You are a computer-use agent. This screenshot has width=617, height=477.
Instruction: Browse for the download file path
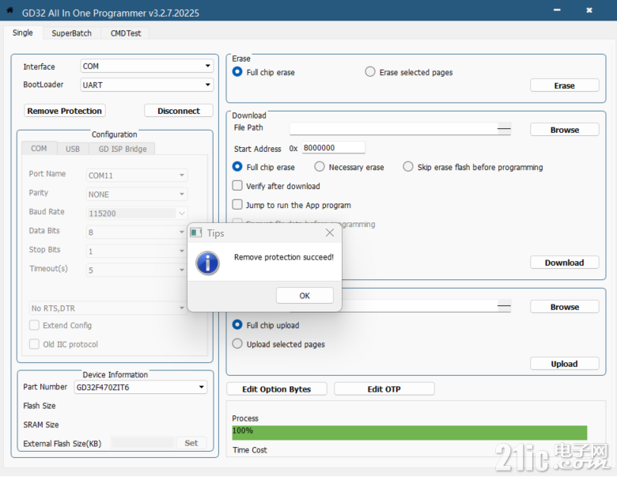(x=564, y=130)
